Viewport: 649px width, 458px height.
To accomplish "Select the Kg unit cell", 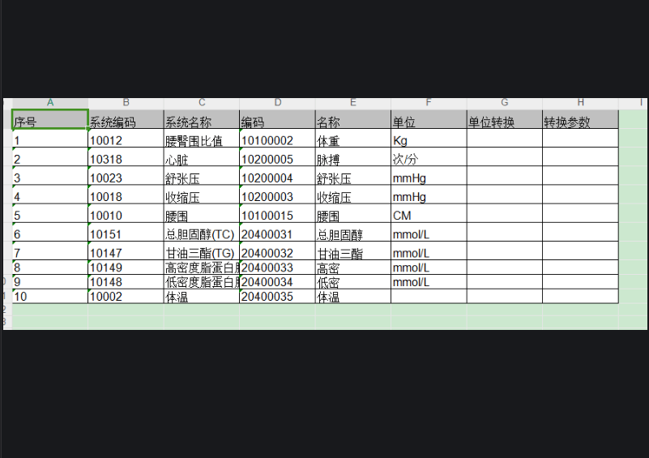I will tap(429, 140).
